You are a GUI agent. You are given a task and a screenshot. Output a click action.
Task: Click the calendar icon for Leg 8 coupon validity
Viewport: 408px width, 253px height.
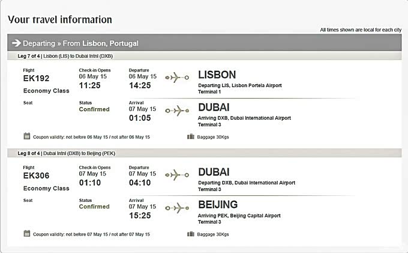pyautogui.click(x=27, y=234)
